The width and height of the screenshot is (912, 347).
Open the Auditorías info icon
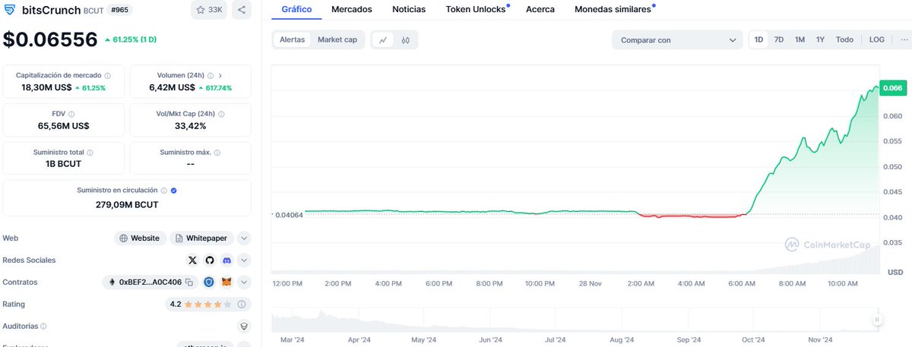43,326
